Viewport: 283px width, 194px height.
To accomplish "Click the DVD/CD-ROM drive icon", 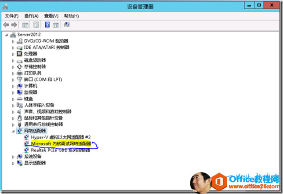I will (19, 41).
